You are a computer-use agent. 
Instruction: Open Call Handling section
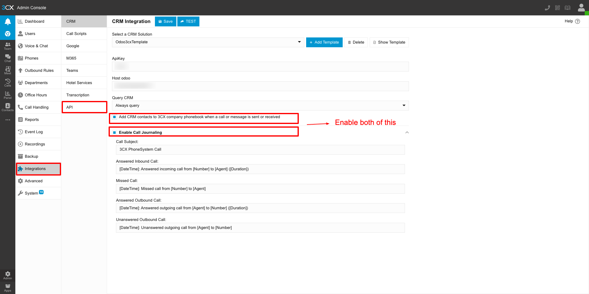(38, 107)
